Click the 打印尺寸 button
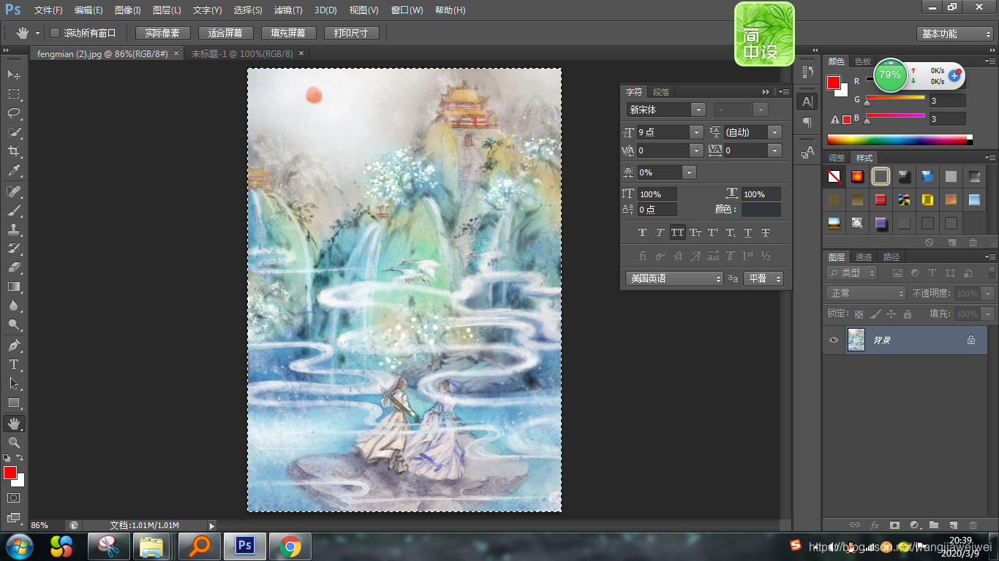Image resolution: width=999 pixels, height=561 pixels. (351, 33)
